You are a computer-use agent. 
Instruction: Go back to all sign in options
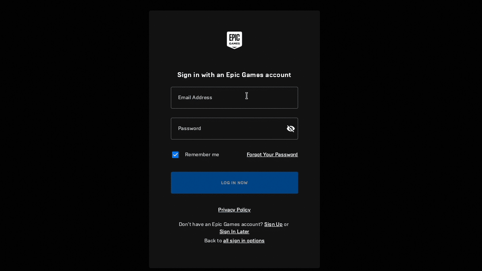coord(244,240)
